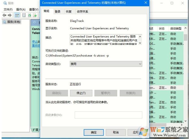The height and width of the screenshot is (139, 190).
Task: Click the 正在运行 service status text
Action: click(x=75, y=84)
